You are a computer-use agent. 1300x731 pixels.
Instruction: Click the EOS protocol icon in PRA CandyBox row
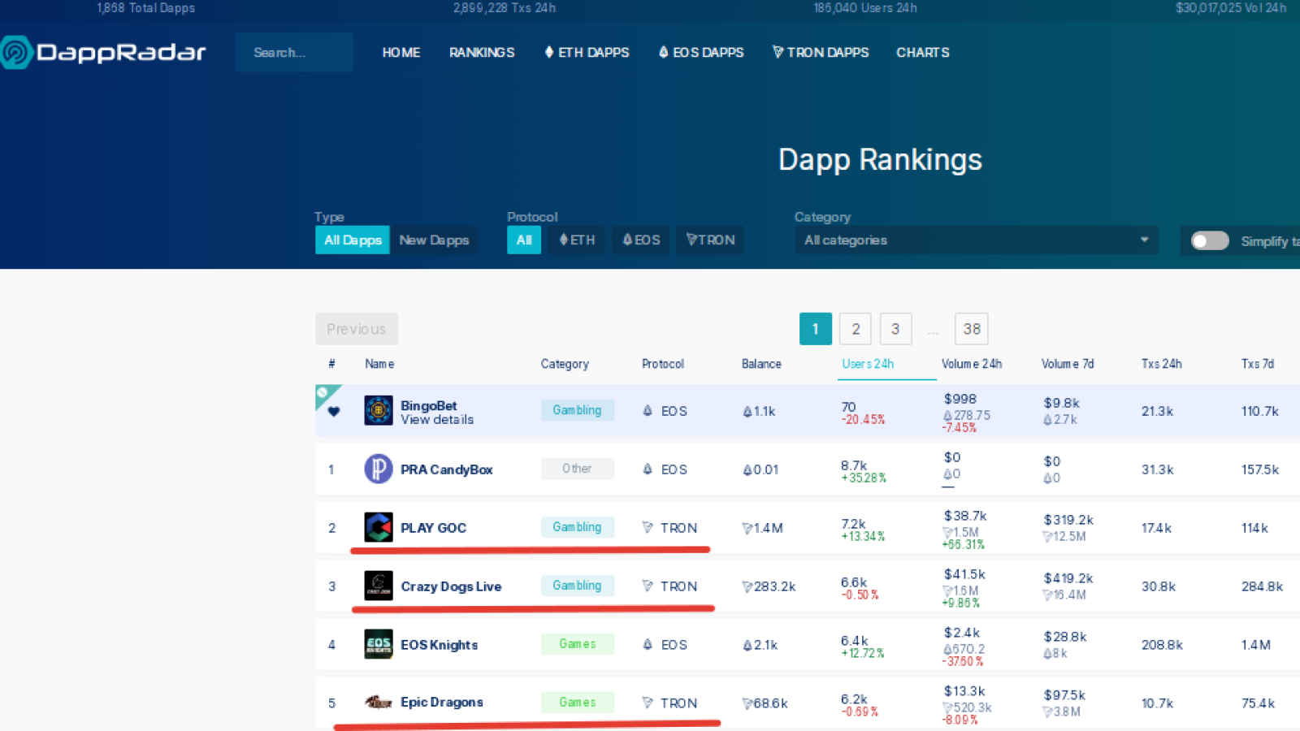pos(648,469)
